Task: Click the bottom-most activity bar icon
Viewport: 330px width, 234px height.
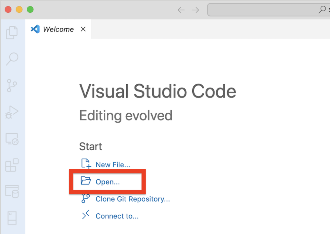Action: (12, 218)
